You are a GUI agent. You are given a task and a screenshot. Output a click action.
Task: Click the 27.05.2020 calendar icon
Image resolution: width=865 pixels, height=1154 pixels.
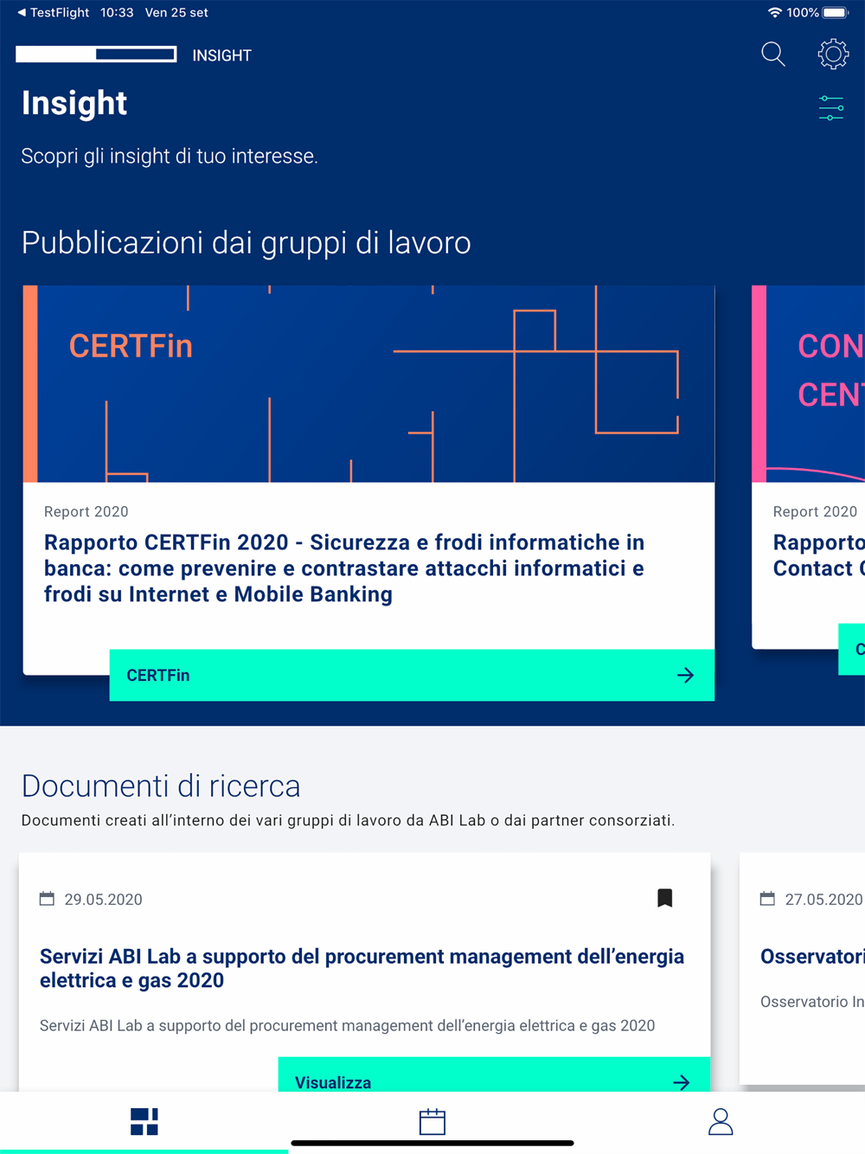767,899
